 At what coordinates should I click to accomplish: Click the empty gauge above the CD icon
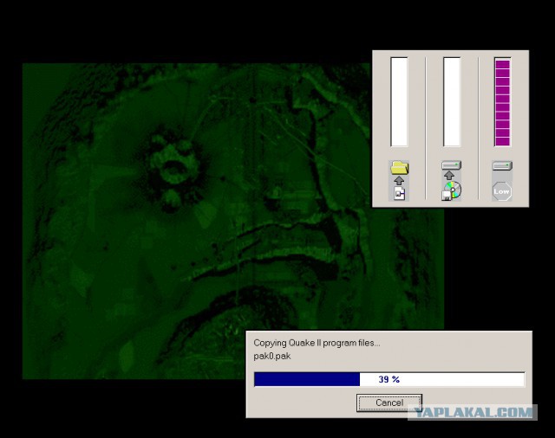(x=452, y=102)
